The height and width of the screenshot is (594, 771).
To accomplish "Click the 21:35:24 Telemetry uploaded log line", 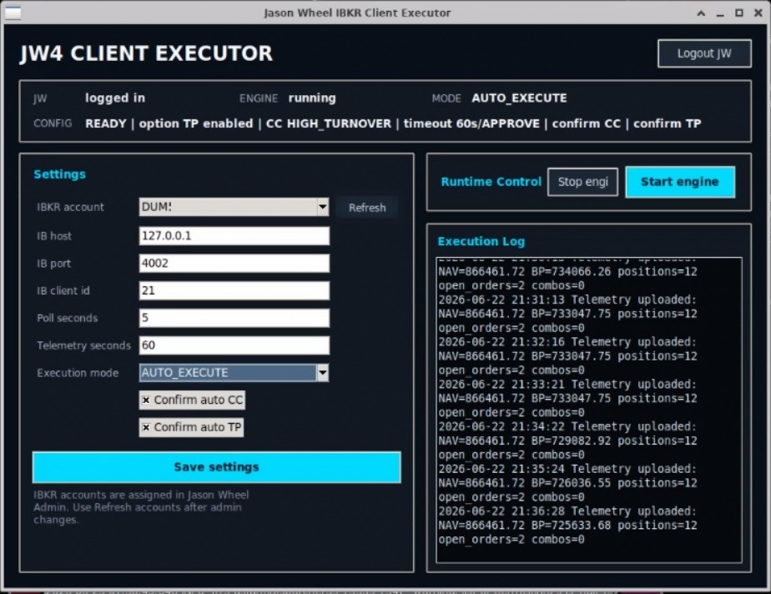I will (567, 469).
